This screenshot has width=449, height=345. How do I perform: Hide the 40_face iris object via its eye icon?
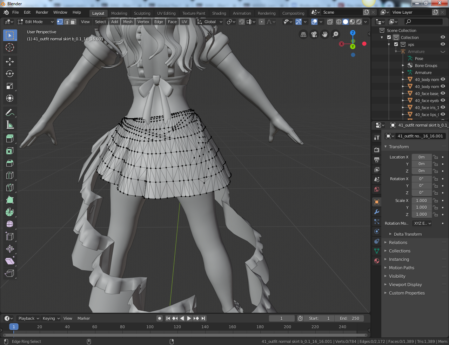click(443, 107)
